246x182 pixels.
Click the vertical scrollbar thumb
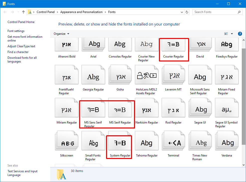click(x=244, y=96)
